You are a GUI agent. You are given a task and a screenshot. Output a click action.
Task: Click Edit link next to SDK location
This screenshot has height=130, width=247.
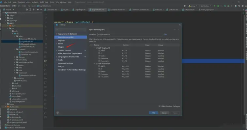coord(165,34)
